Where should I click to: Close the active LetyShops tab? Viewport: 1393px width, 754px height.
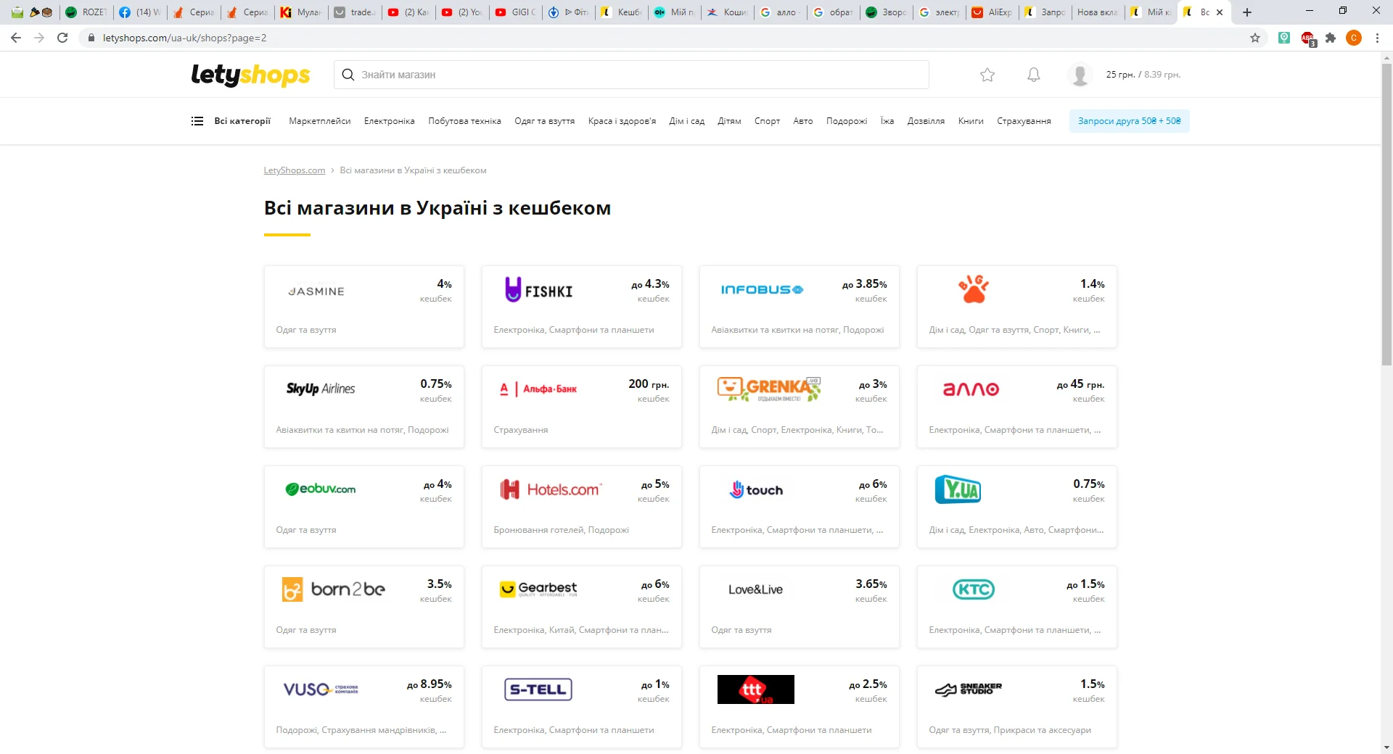[x=1220, y=12]
